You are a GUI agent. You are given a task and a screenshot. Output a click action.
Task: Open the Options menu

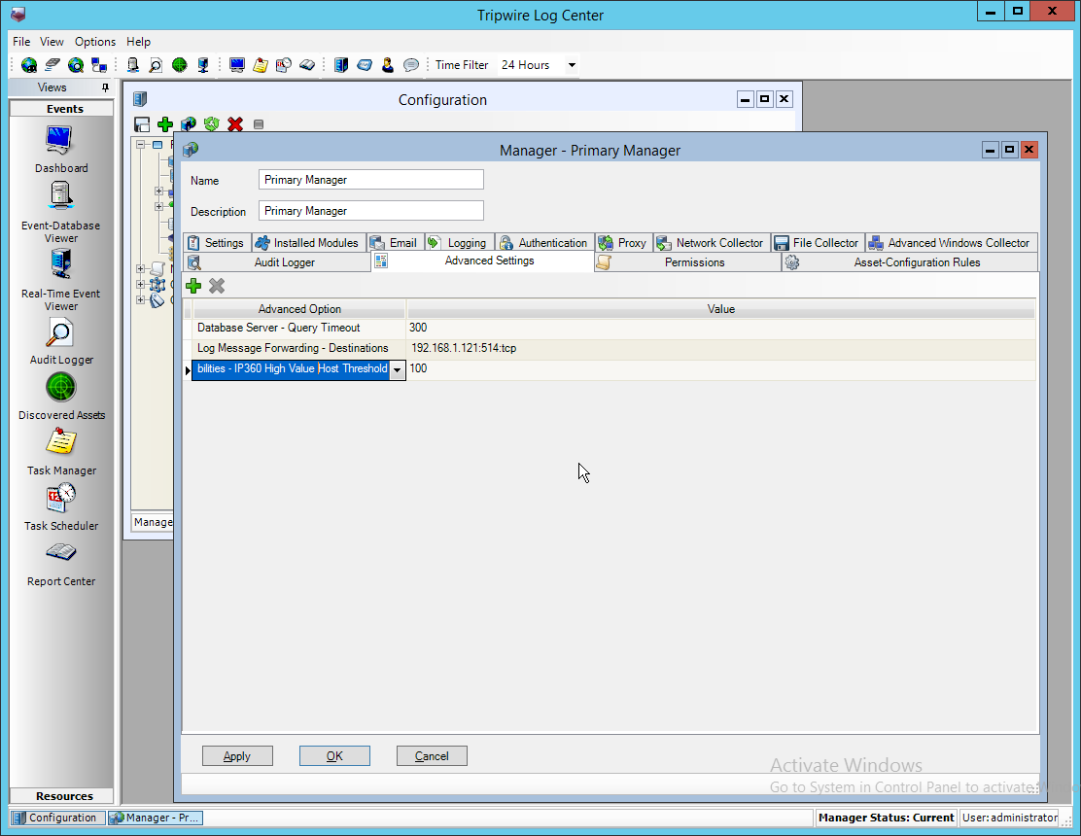coord(95,42)
